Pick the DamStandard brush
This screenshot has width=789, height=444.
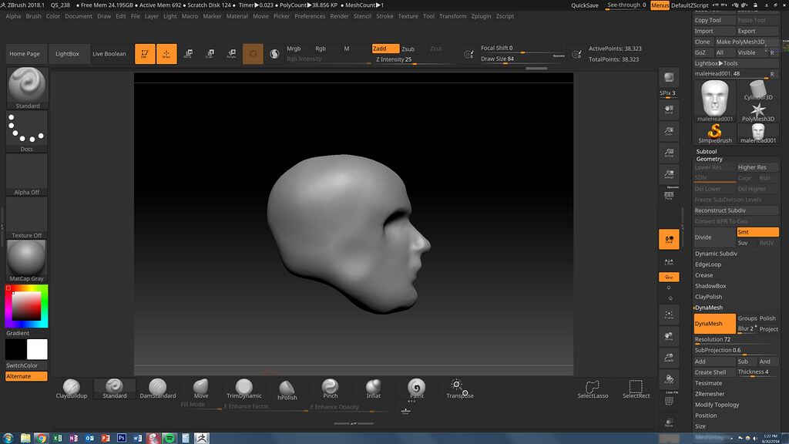pos(157,388)
